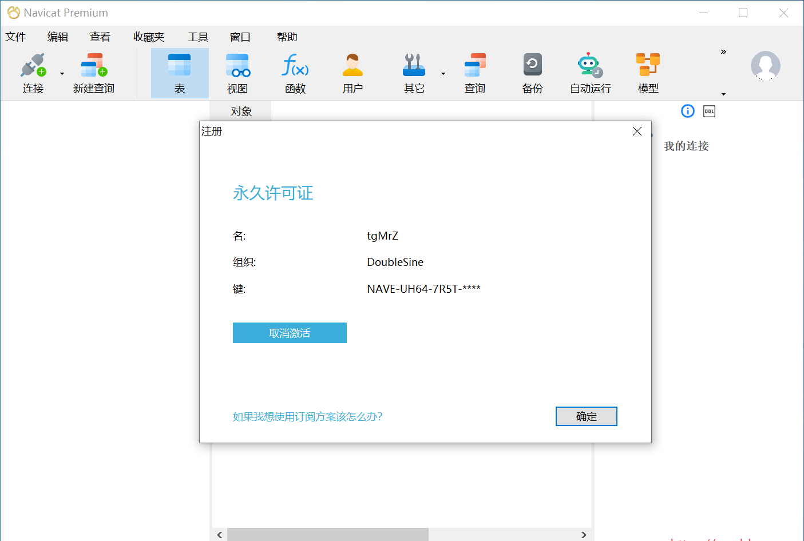Select the Query (查询) toolbar icon
Viewport: 804px width, 541px height.
pyautogui.click(x=475, y=65)
